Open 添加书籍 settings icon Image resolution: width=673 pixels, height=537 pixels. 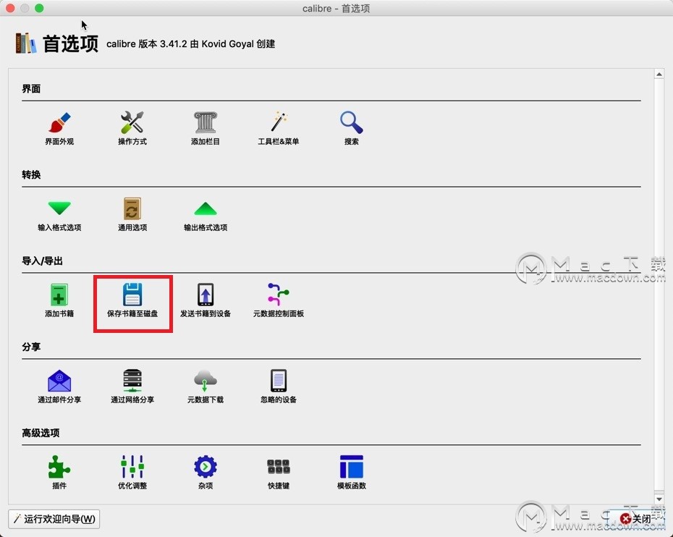59,295
